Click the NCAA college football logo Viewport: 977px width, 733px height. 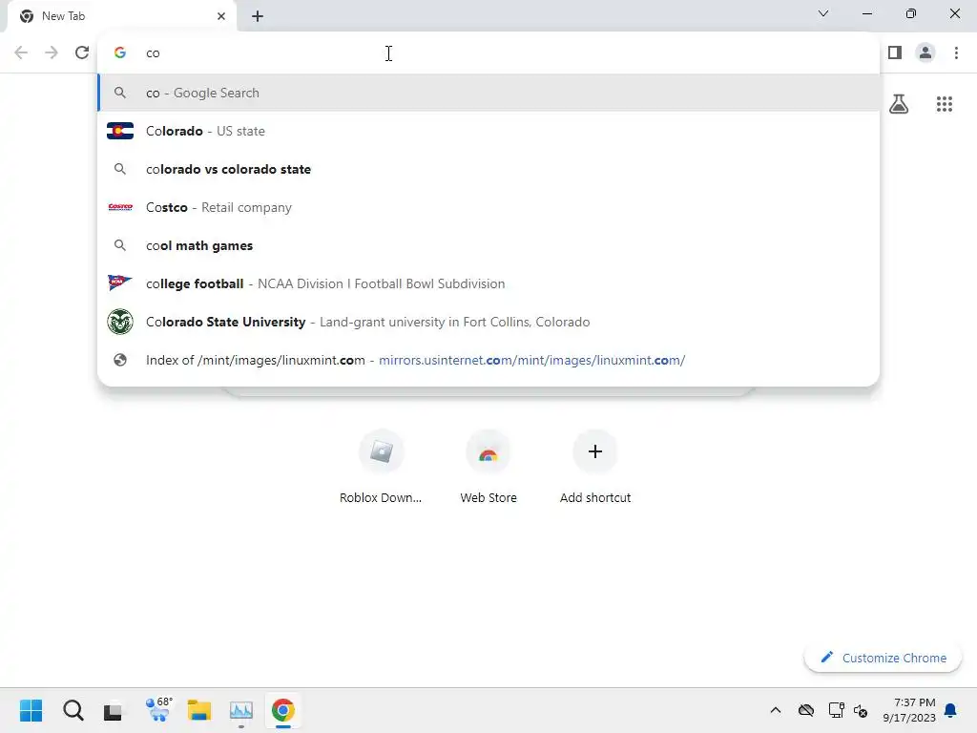(x=120, y=283)
